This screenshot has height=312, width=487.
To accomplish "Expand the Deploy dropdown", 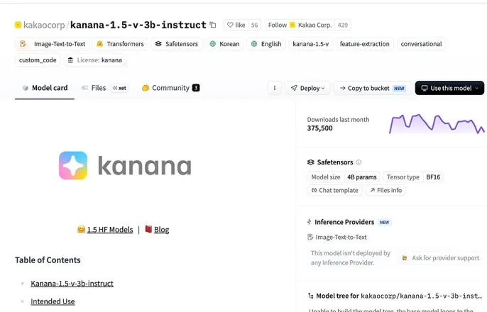I will point(307,88).
